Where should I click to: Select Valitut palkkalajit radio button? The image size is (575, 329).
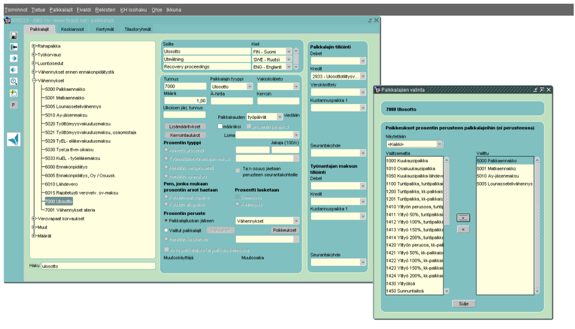166,230
